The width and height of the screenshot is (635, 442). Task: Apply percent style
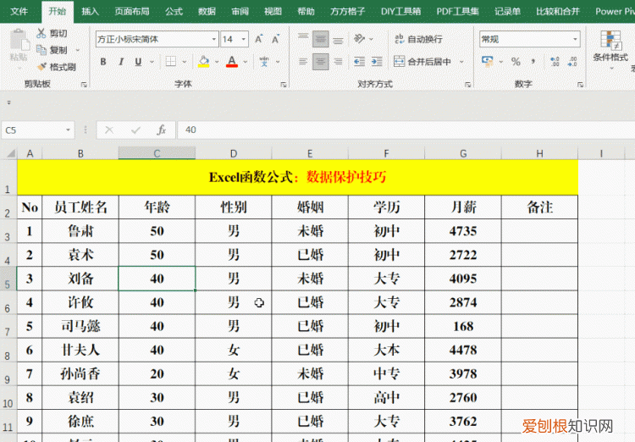tap(516, 62)
